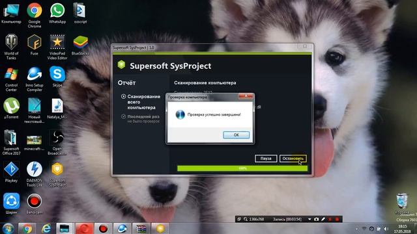Viewport: 417px width, 234px height.
Task: Select the Control Center desktop shortcut
Action: pos(11,79)
